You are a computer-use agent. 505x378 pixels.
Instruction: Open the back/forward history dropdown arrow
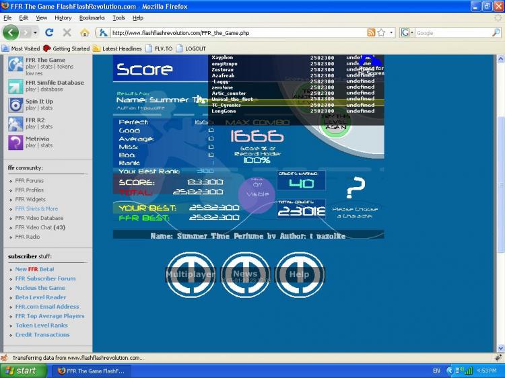coord(35,33)
